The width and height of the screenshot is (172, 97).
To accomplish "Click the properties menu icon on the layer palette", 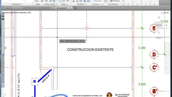I will click(3, 19).
